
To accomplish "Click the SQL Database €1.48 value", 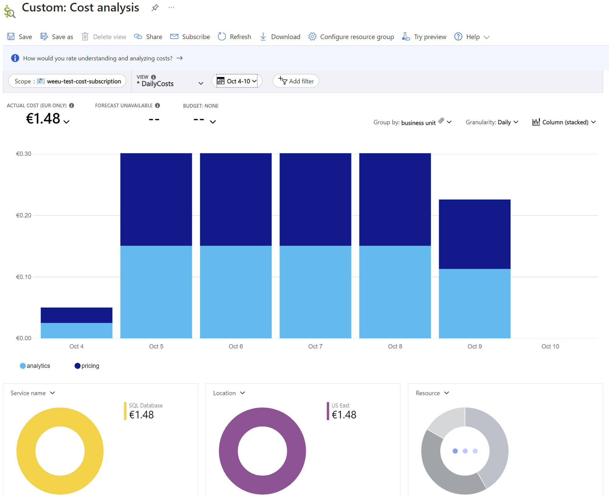I will point(142,414).
